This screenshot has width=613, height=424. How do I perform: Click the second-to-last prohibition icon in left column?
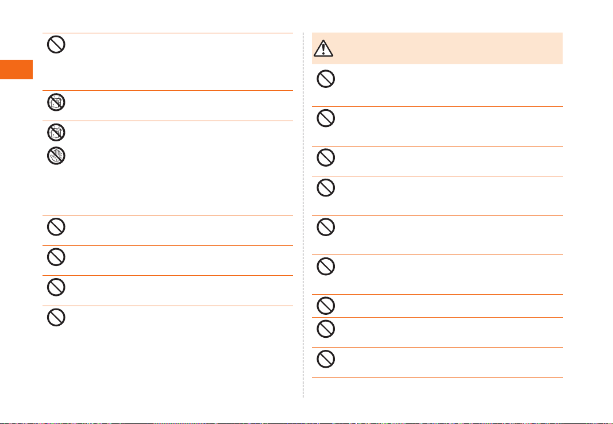pos(57,287)
